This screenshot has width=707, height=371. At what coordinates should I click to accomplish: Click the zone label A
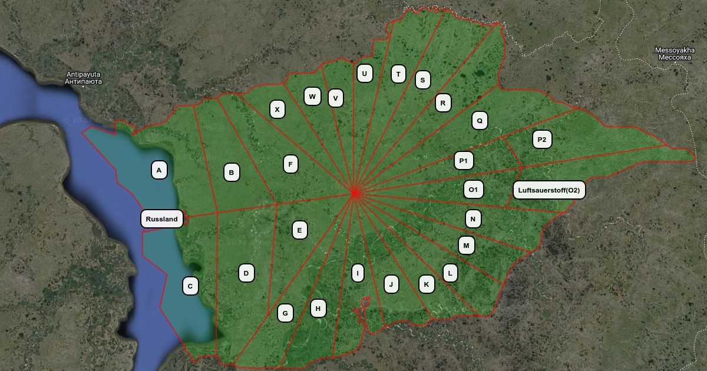pyautogui.click(x=159, y=170)
